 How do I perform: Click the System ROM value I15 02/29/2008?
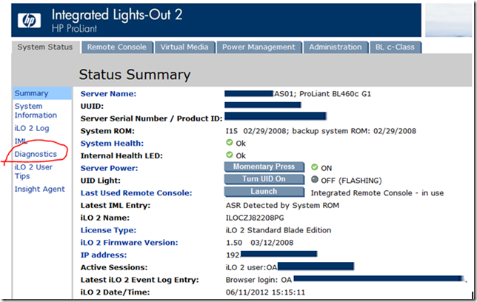click(256, 131)
